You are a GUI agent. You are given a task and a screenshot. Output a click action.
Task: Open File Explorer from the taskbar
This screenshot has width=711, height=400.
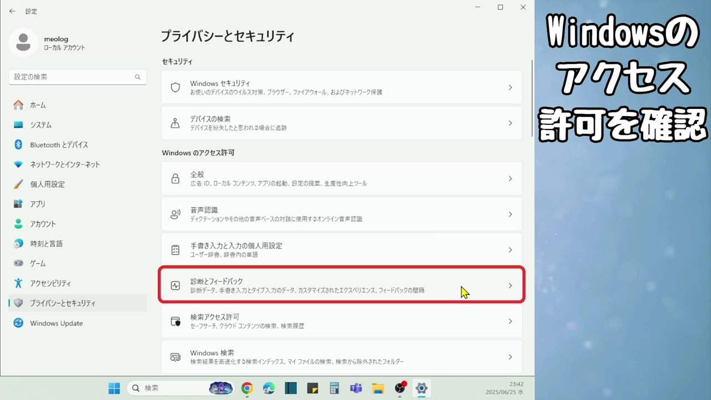click(x=378, y=388)
